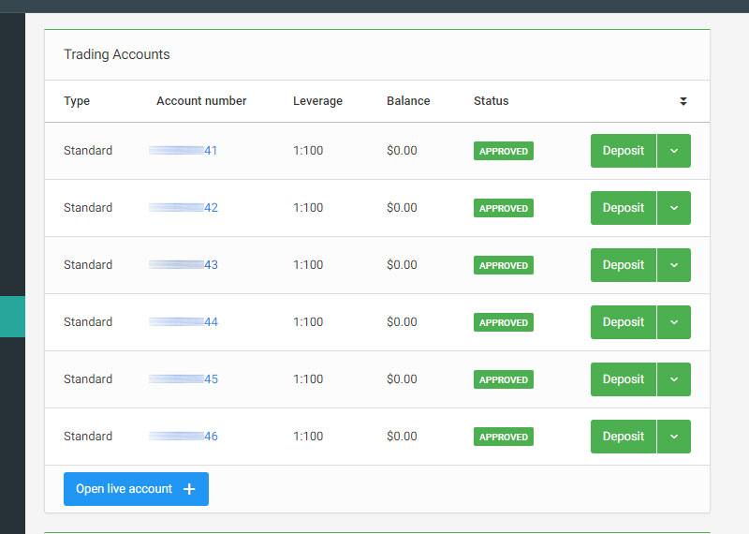749x534 pixels.
Task: Click APPROVED status badge for account 42
Action: click(x=503, y=208)
